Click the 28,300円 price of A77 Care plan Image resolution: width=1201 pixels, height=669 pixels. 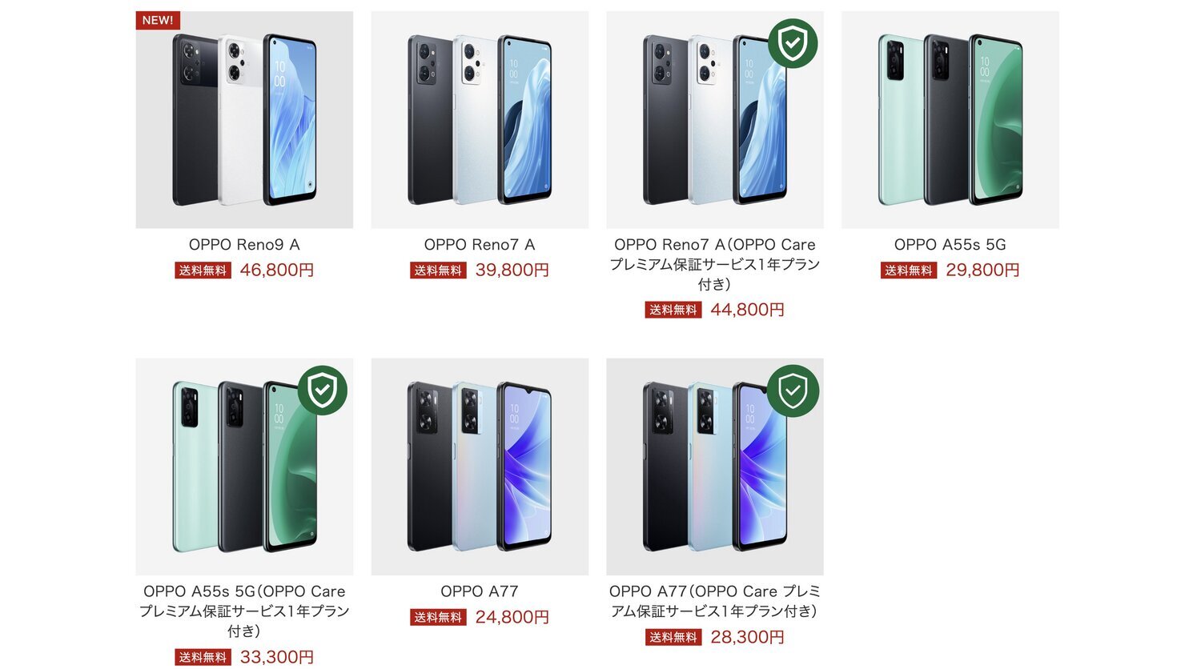click(x=748, y=637)
